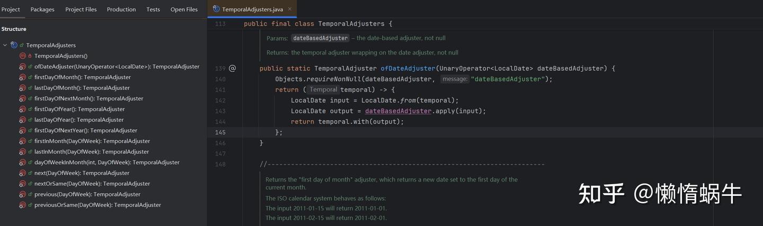Click the gutter @ annotation icon on line 139

coord(232,68)
